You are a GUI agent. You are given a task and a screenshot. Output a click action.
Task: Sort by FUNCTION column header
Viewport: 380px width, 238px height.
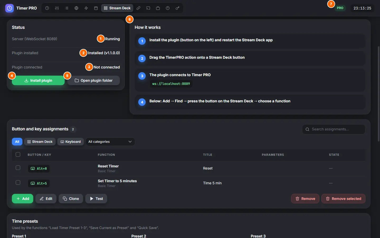pyautogui.click(x=106, y=155)
